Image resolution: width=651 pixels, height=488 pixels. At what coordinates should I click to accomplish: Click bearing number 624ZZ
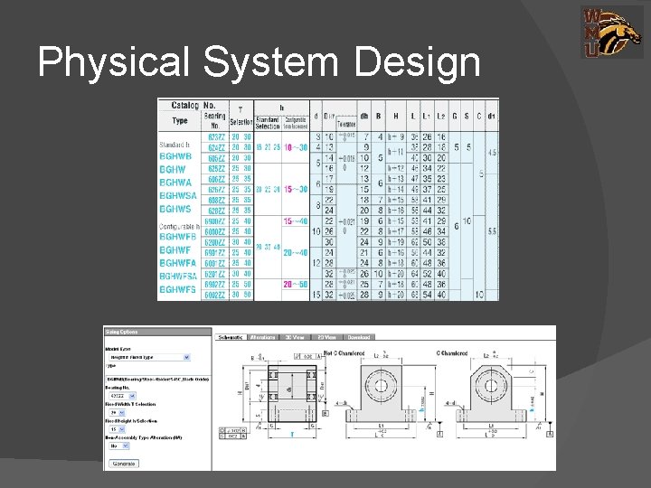(x=216, y=147)
